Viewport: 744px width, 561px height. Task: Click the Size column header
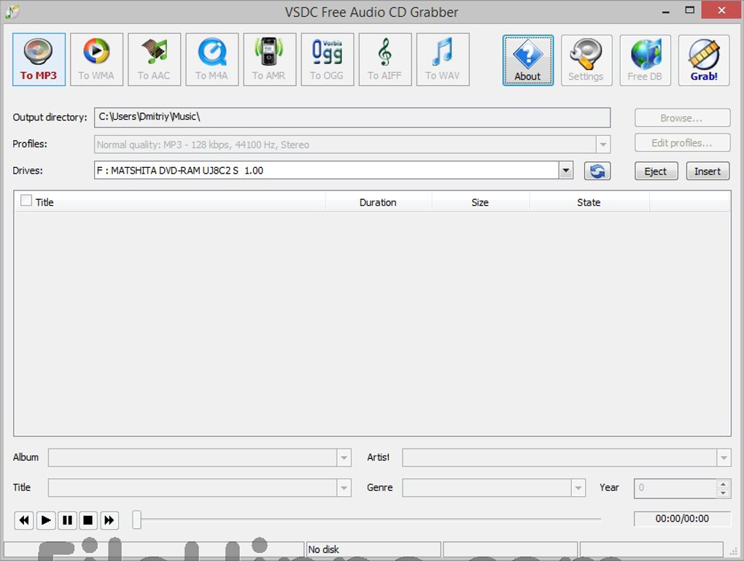tap(480, 203)
